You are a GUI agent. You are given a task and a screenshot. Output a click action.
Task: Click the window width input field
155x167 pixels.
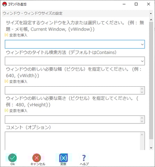pyautogui.click(x=72, y=90)
